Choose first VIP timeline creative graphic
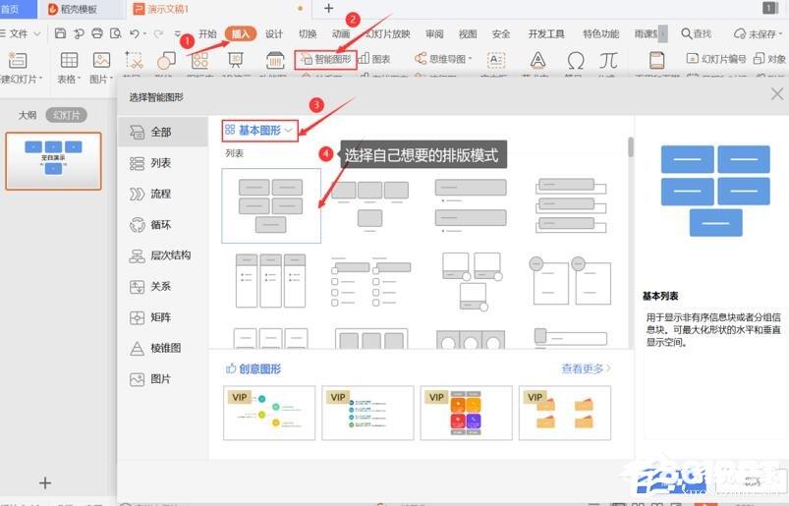Viewport: 789px width, 506px height. (269, 413)
